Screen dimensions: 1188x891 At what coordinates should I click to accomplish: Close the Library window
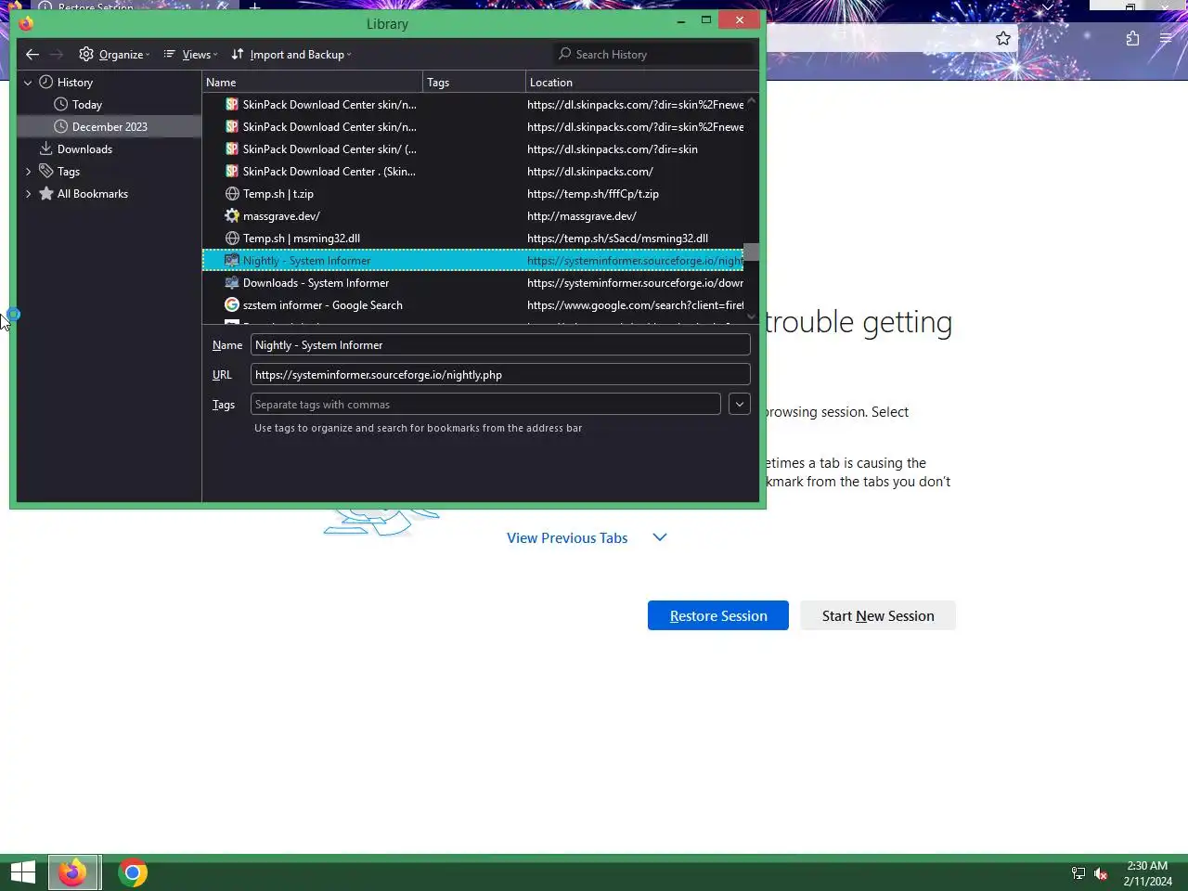[x=740, y=19]
